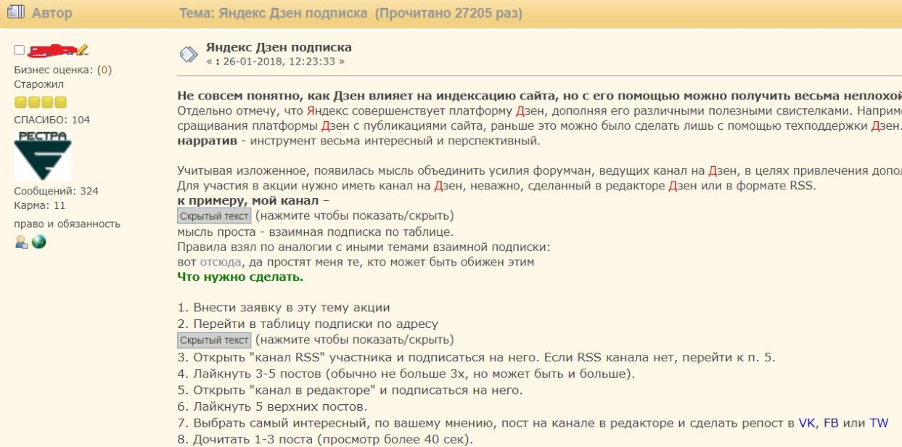Show hidden text under the table address step

coord(215,340)
